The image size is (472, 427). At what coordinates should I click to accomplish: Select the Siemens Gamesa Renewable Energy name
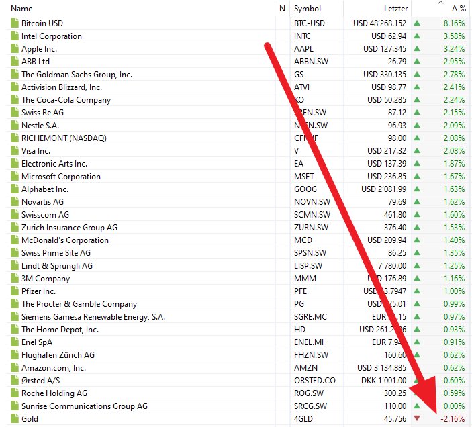(x=93, y=317)
